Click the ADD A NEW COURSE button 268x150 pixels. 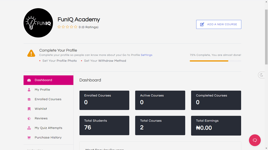219,24
